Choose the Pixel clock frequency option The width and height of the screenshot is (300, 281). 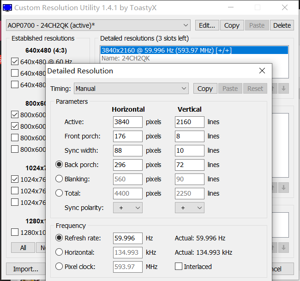(59, 267)
